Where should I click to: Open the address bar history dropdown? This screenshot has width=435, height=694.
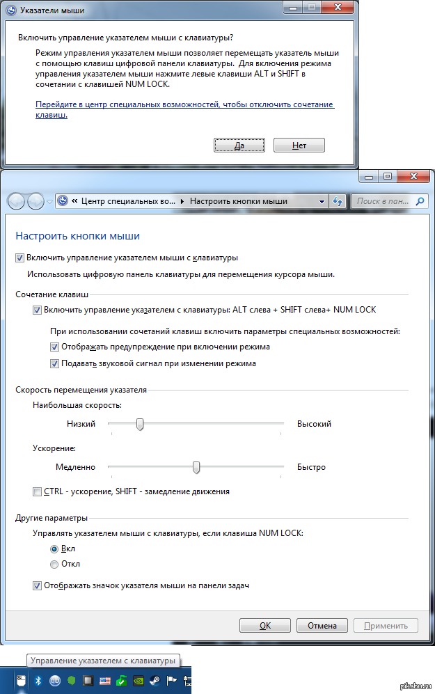click(x=322, y=201)
